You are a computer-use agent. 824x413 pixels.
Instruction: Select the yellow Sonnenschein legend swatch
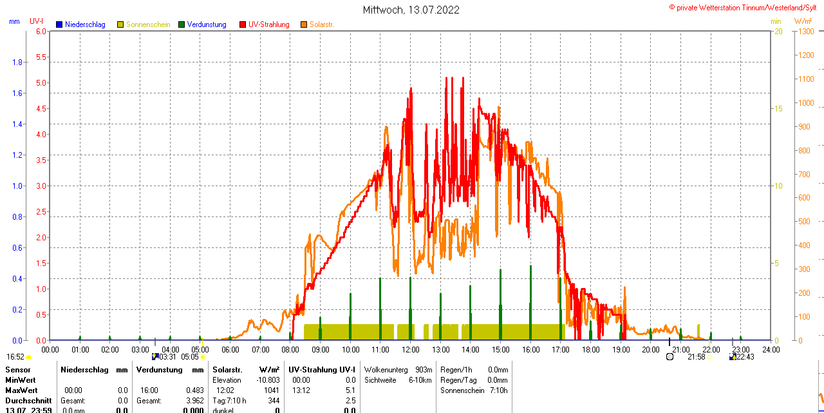120,24
